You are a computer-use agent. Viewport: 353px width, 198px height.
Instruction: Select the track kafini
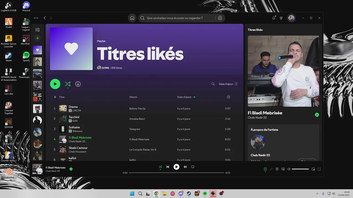click(x=72, y=158)
